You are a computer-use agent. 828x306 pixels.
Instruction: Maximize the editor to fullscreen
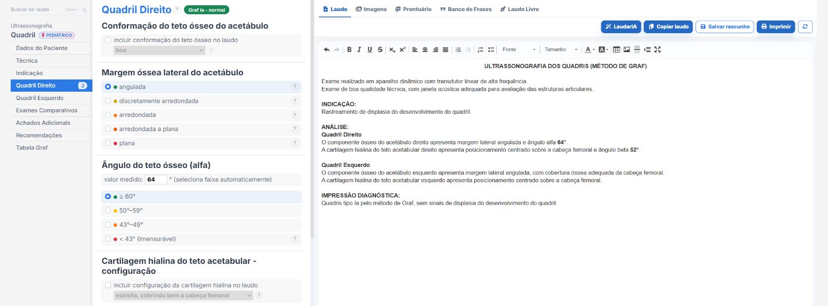657,50
